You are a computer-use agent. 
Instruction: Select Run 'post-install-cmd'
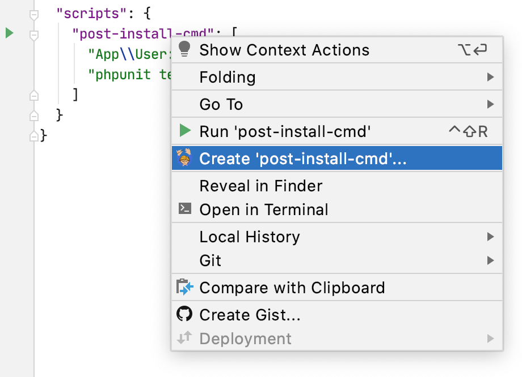[284, 131]
